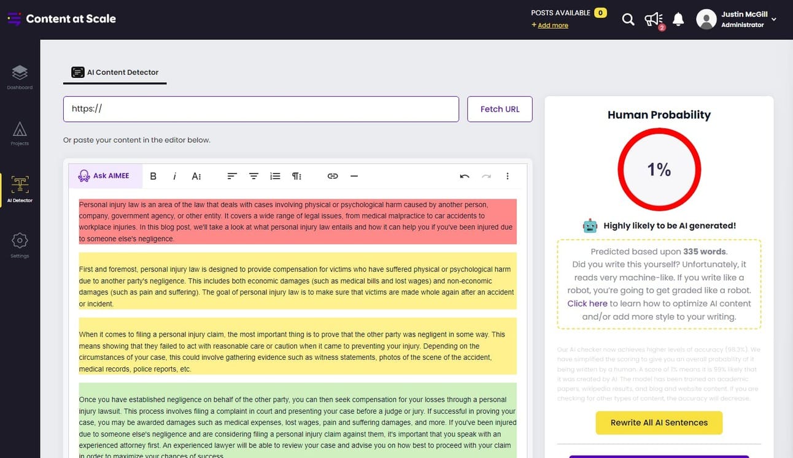This screenshot has width=793, height=458.
Task: Click the align center icon
Action: (x=253, y=176)
